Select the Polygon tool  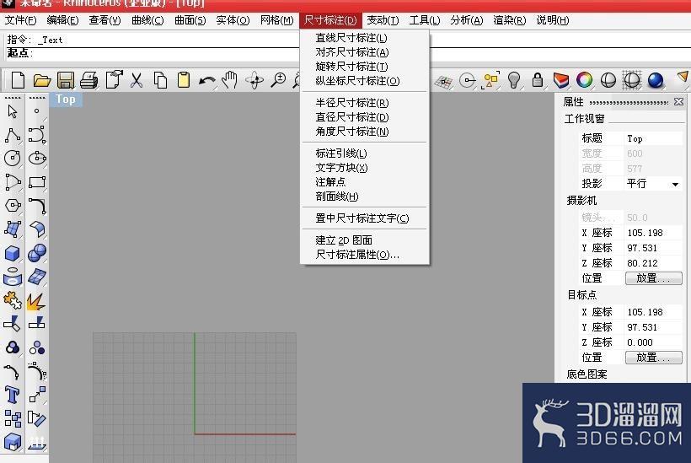[13, 206]
